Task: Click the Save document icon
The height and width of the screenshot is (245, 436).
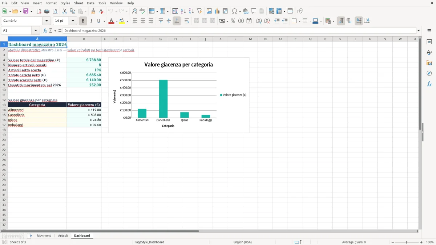Action: coord(26,11)
